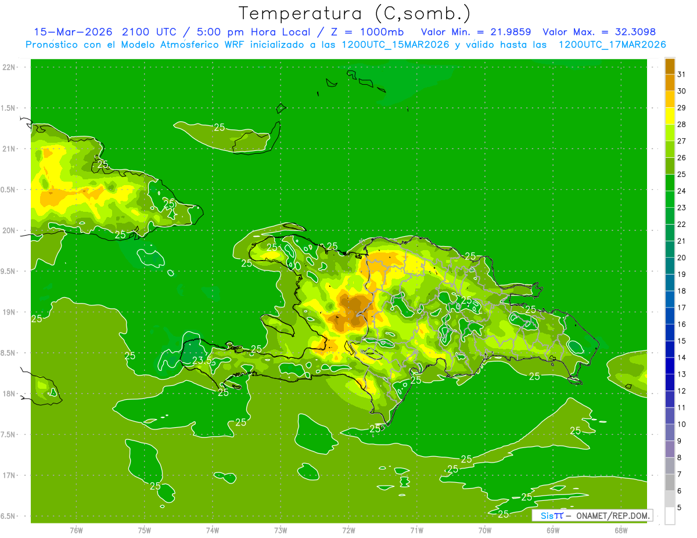
Task: Click the '20N' latitude axis label
Action: pyautogui.click(x=9, y=231)
